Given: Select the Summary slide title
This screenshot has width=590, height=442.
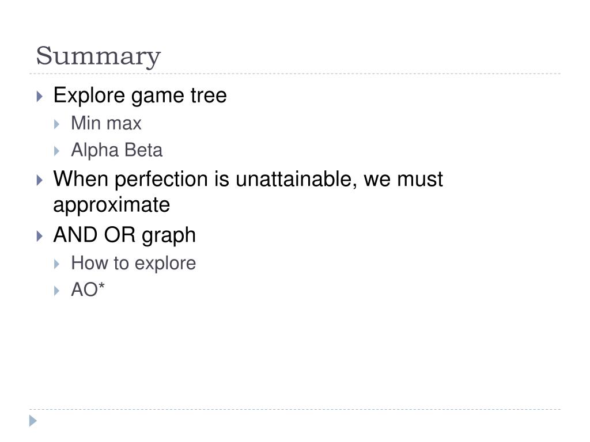Looking at the screenshot, I should click(x=98, y=56).
